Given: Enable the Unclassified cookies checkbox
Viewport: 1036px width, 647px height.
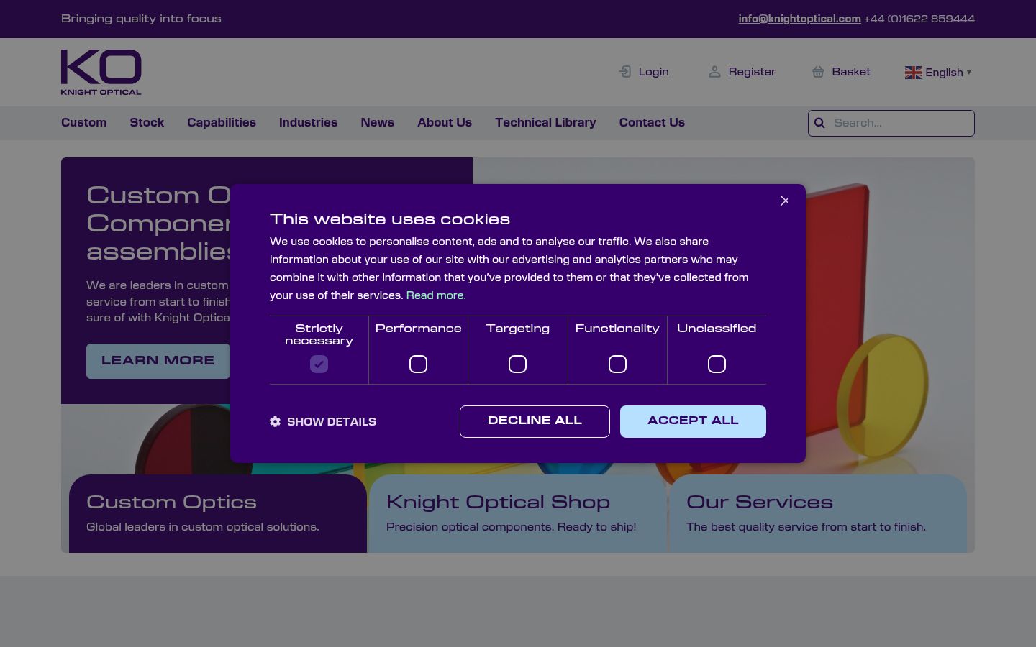Looking at the screenshot, I should click(717, 364).
